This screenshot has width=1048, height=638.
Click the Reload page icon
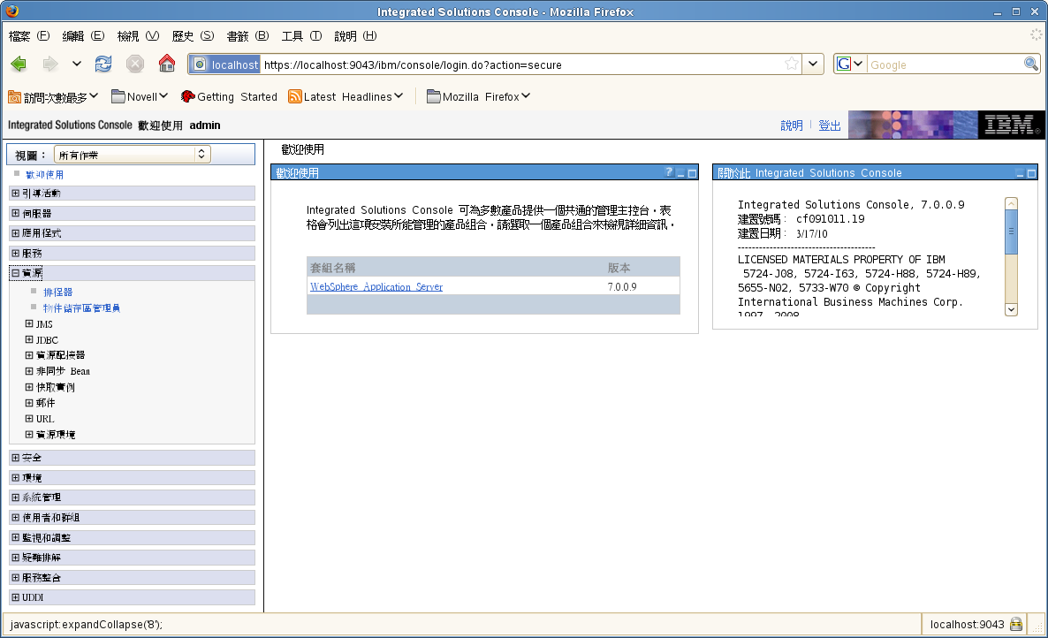click(x=103, y=65)
